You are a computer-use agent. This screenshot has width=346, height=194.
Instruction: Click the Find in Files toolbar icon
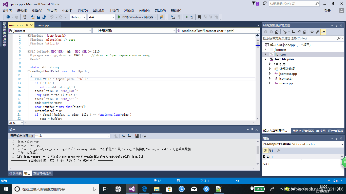pos(162,17)
